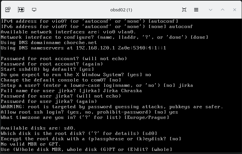Click the final prompt ending in [whole]
This screenshot has height=154, width=242.
(86, 149)
